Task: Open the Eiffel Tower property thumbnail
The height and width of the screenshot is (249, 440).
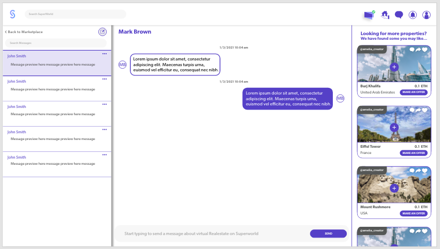Action: (x=394, y=125)
